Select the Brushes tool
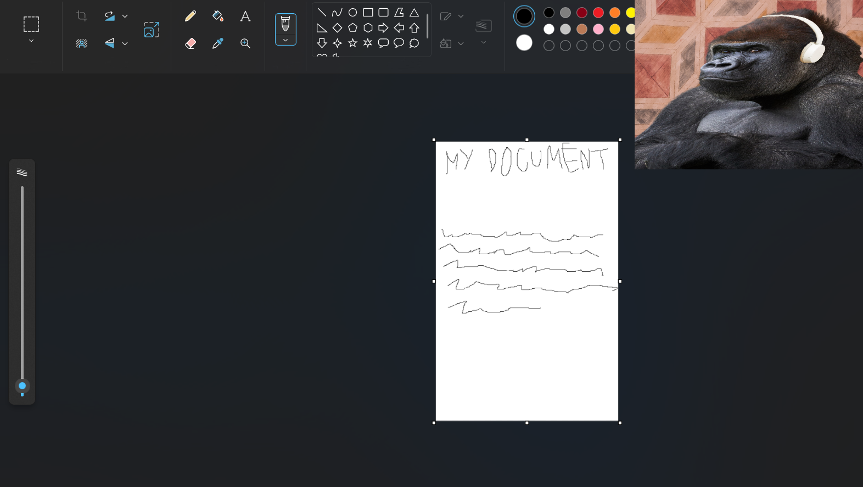863x487 pixels. tap(285, 24)
